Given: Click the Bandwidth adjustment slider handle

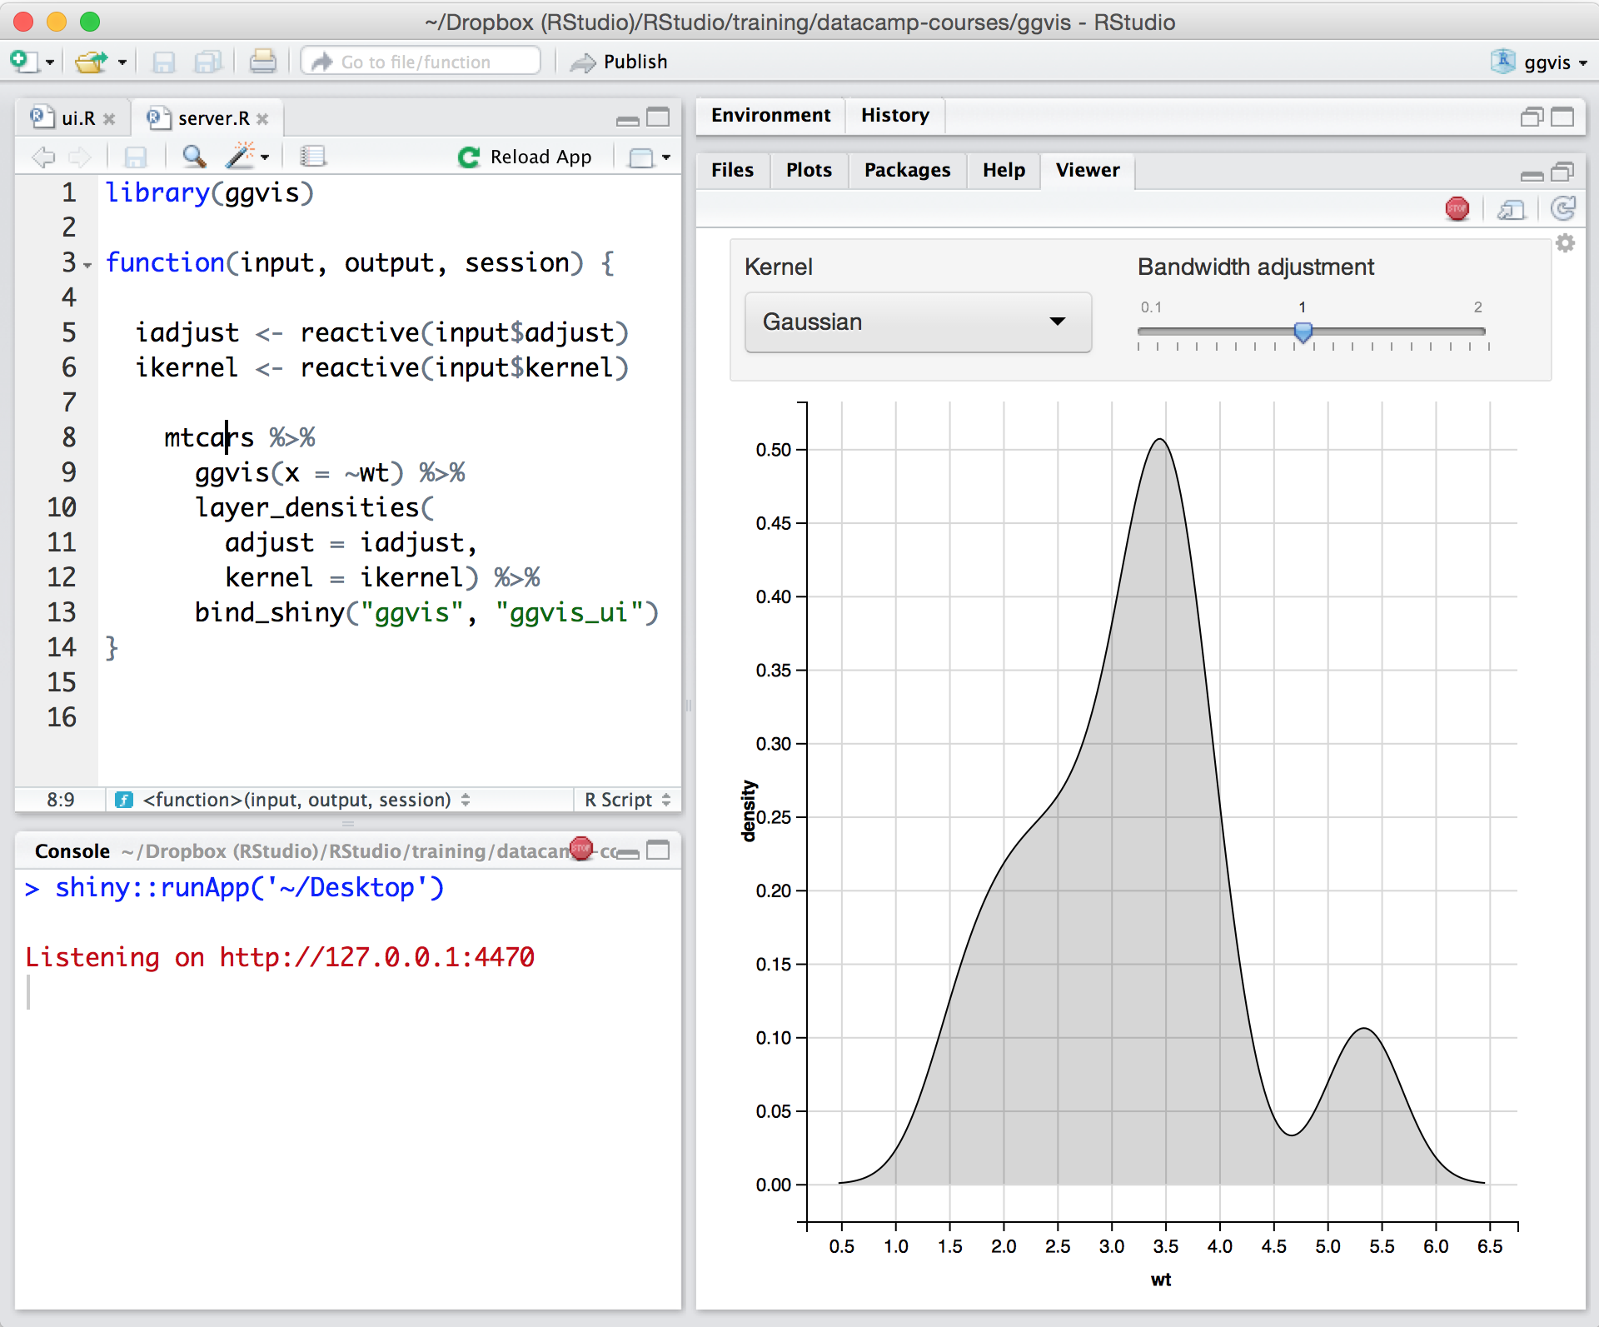Looking at the screenshot, I should pos(1303,332).
